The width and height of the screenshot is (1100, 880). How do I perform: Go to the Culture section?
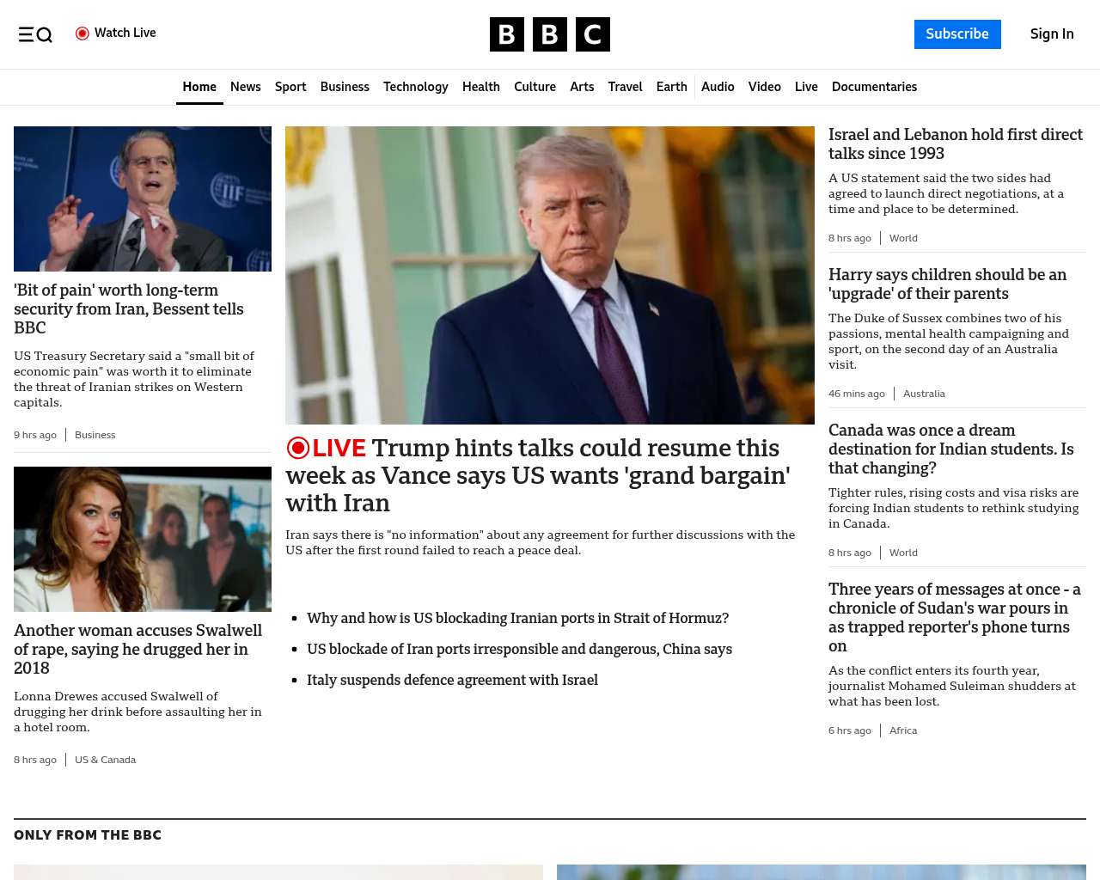[535, 87]
